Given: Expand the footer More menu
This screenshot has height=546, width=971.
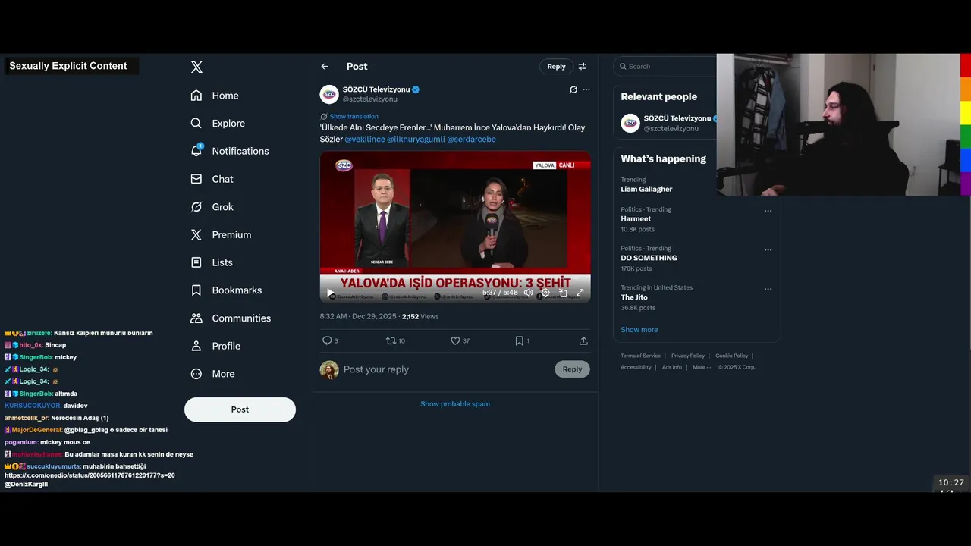Looking at the screenshot, I should 702,367.
